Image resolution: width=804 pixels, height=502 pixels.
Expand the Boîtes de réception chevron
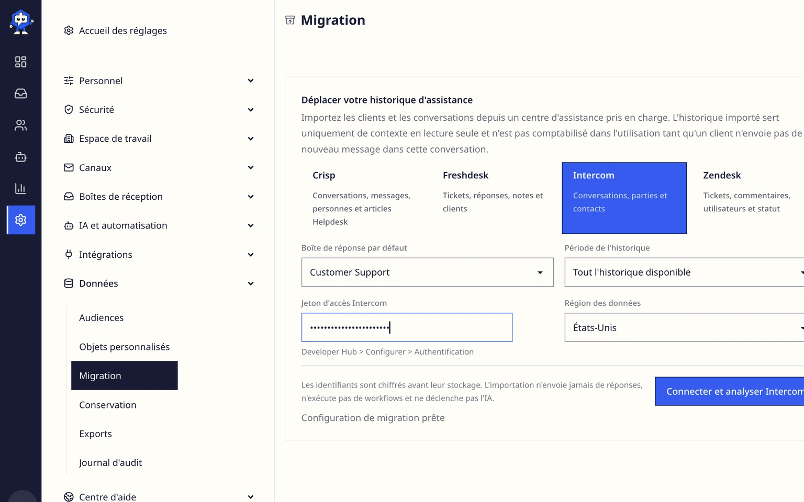pyautogui.click(x=251, y=197)
